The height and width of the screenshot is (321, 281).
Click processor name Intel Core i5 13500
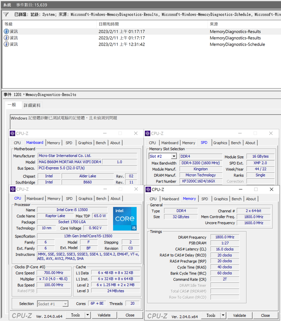point(72,210)
